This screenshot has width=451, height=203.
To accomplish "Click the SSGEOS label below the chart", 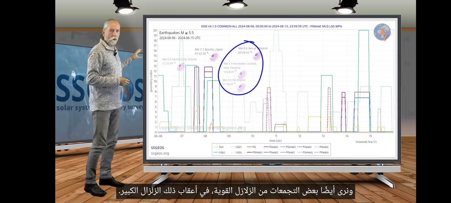I will tap(157, 148).
